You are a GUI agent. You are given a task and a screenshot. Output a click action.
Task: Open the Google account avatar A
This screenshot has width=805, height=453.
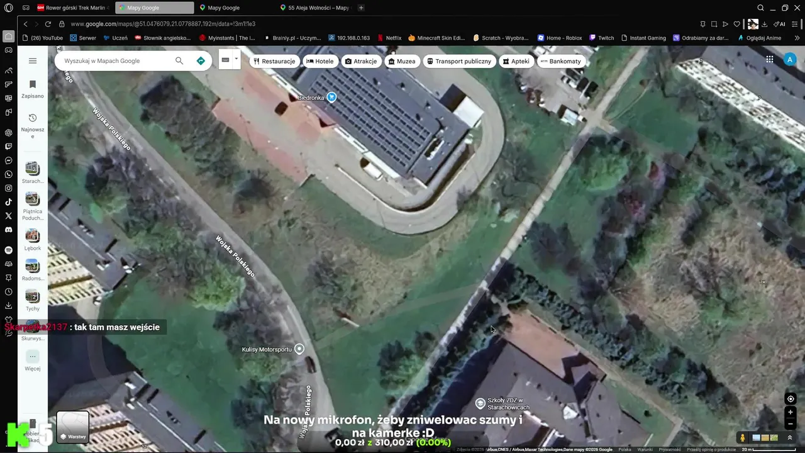click(790, 60)
